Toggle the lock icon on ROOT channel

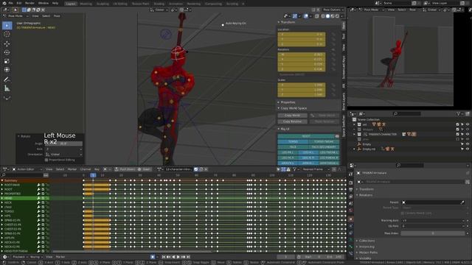click(x=47, y=189)
